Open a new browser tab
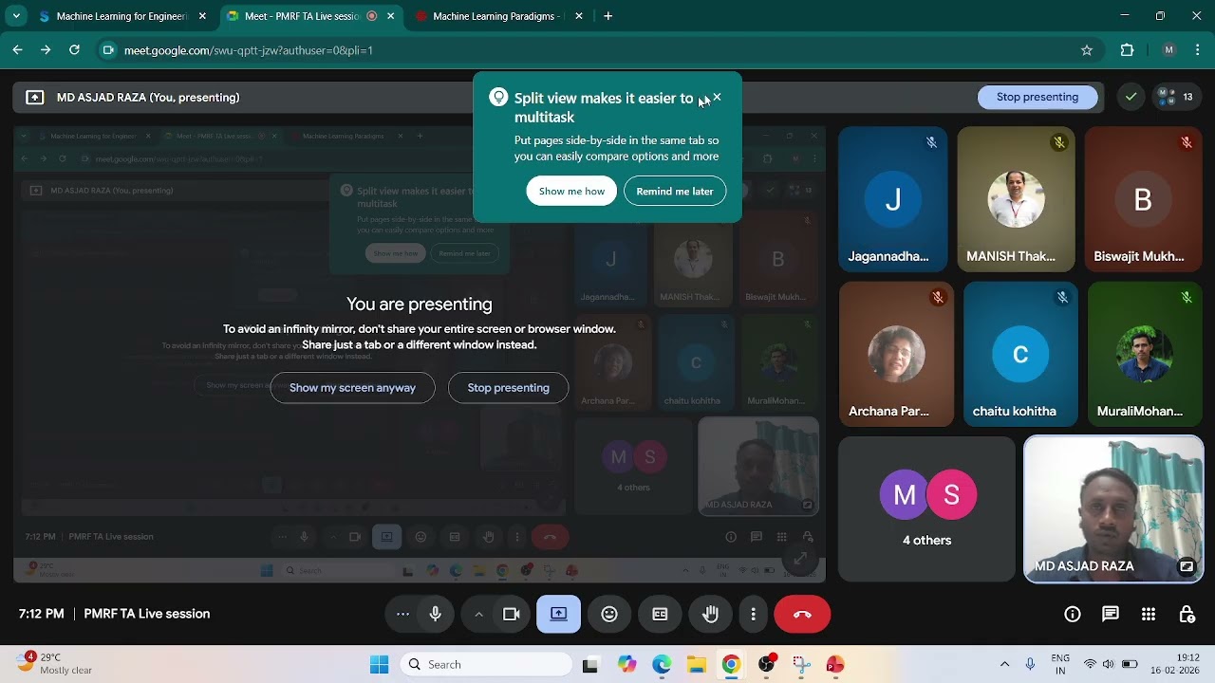 (608, 16)
